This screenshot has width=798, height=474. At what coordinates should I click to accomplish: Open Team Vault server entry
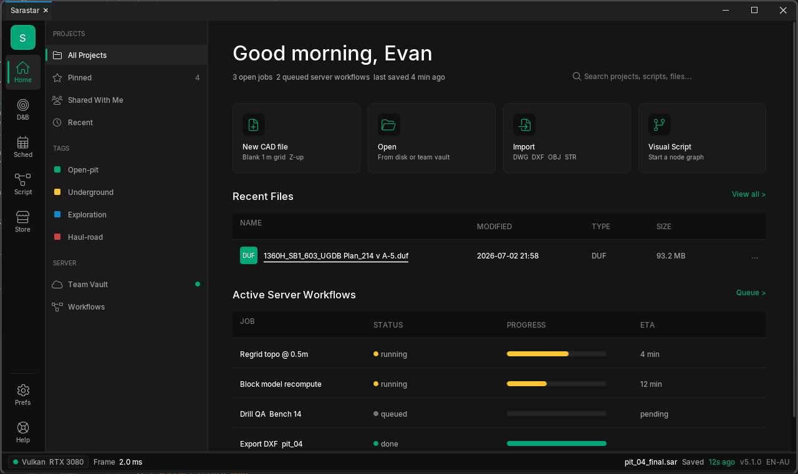tap(127, 284)
